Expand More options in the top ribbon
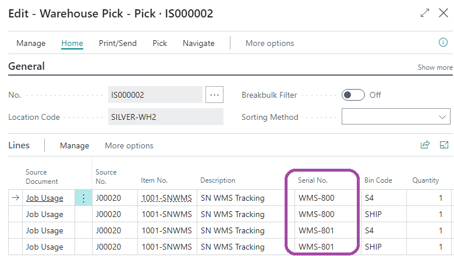Screen dimensions: 454x256 (x=269, y=43)
